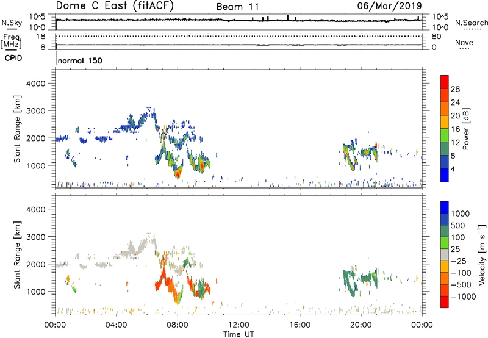This screenshot has width=488, height=338.
Task: Click the '18' frequency axis value
Action: (x=41, y=37)
